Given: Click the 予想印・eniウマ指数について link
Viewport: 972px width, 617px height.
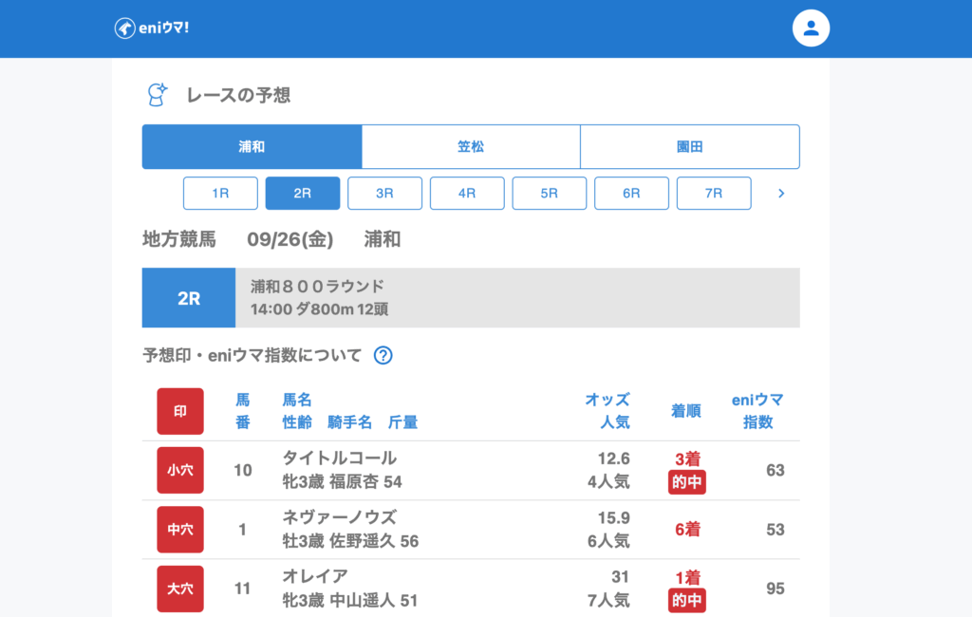Looking at the screenshot, I should coord(252,356).
